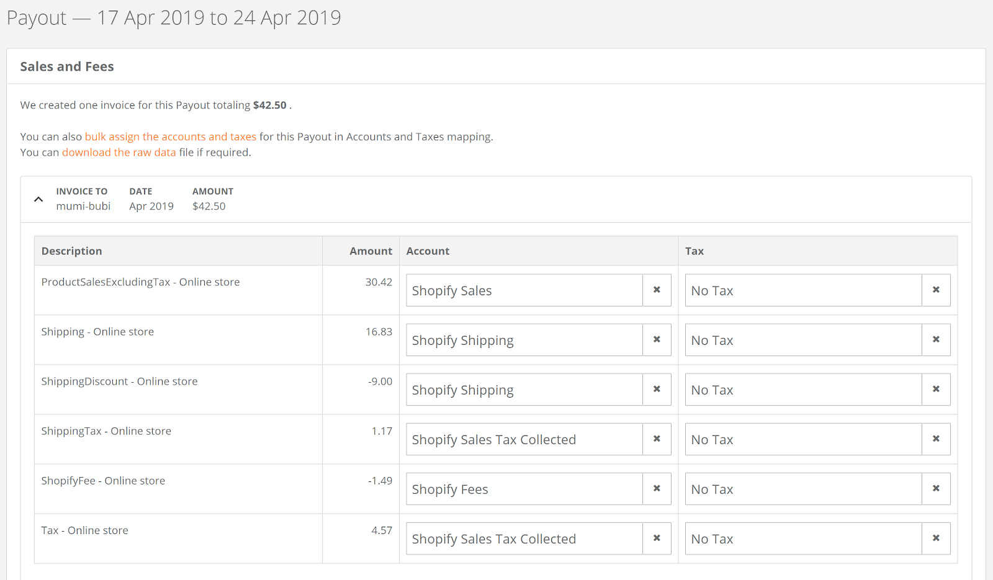Open the Shopify Sales account dropdown
This screenshot has height=580, width=993.
pyautogui.click(x=524, y=290)
